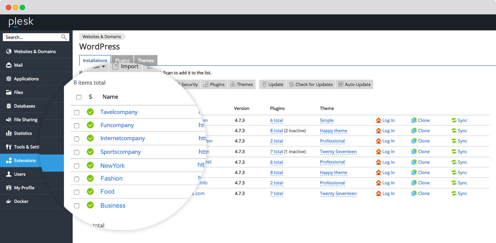496x243 pixels.
Task: Check the Funcompany row checkbox
Action: [x=77, y=125]
